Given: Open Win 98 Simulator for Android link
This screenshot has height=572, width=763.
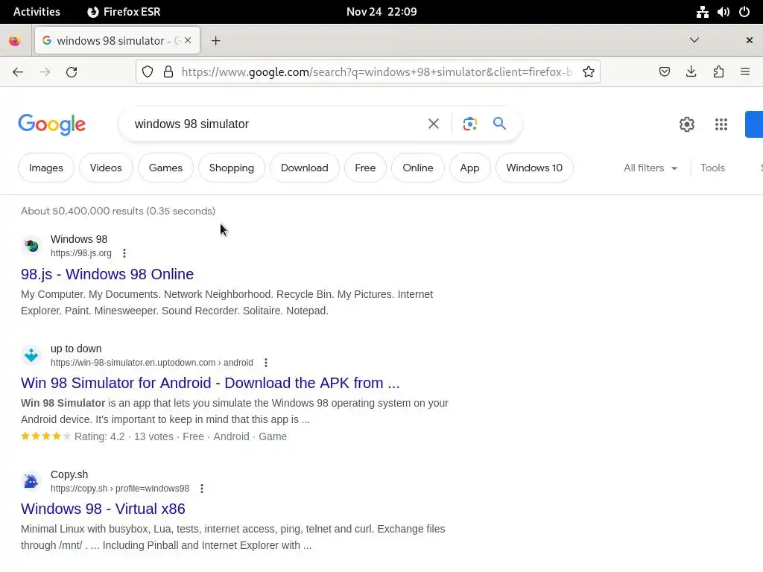Looking at the screenshot, I should point(210,384).
